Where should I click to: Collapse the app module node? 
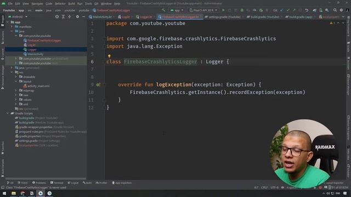pyautogui.click(x=8, y=22)
